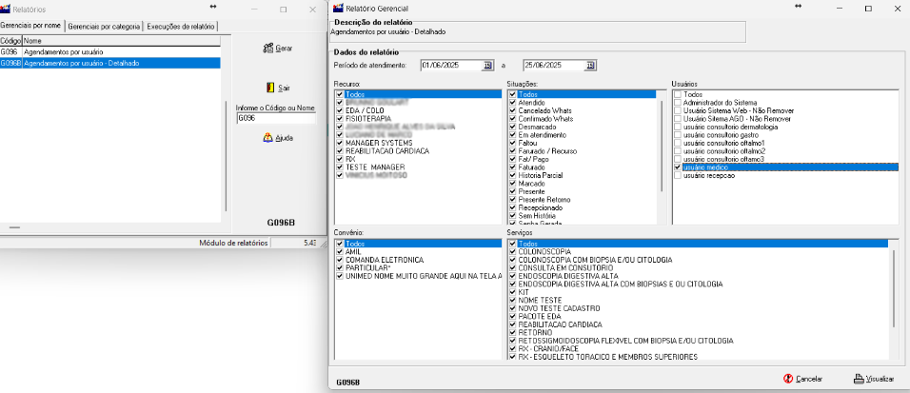
Task: Toggle COLONOSCOPIA service checkbox
Action: coord(512,252)
